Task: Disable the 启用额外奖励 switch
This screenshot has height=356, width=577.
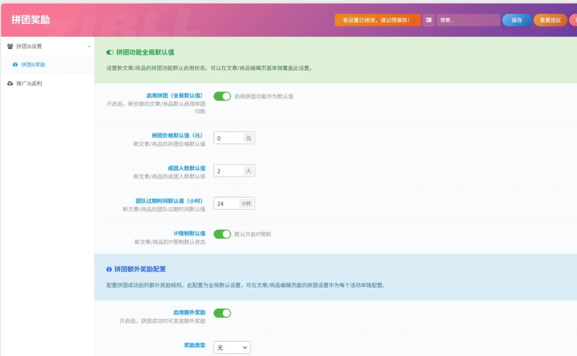Action: tap(222, 313)
